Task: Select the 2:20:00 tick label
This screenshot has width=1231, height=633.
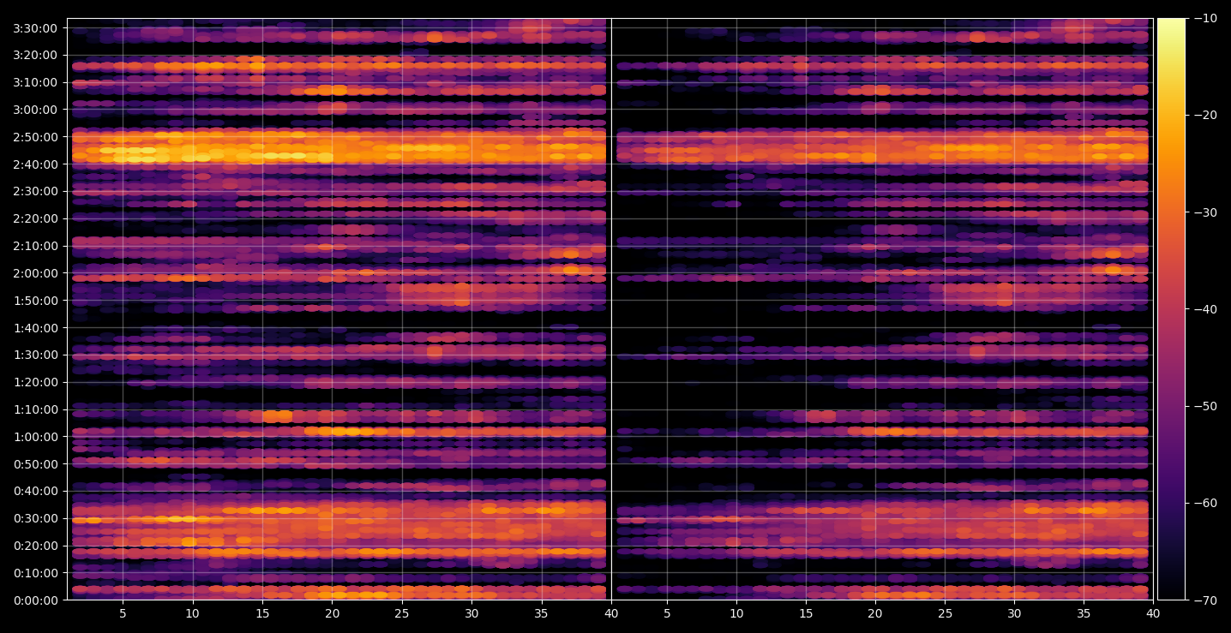Action: 36,218
